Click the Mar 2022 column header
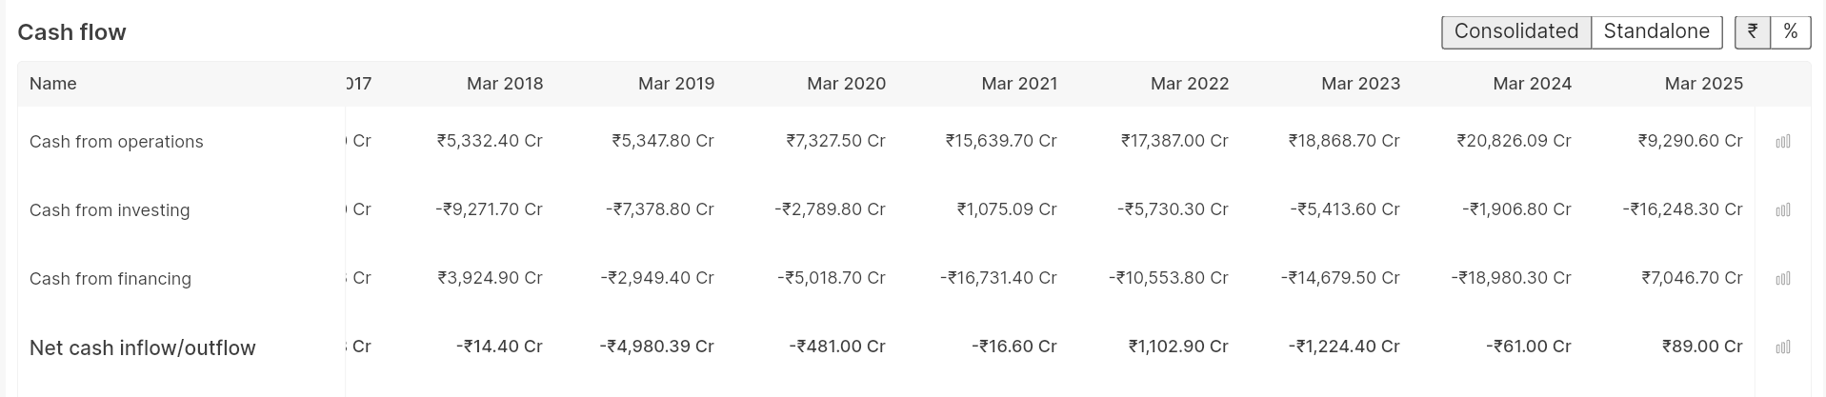The image size is (1826, 397). tap(1189, 84)
